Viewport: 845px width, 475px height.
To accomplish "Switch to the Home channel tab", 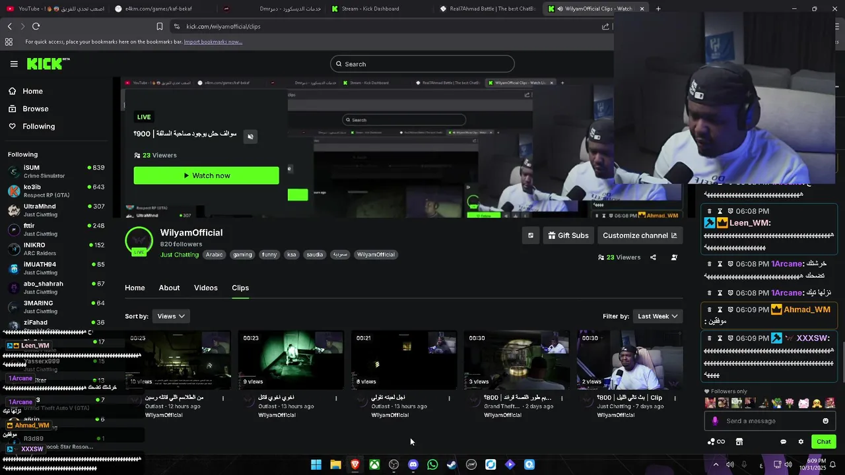I will pyautogui.click(x=135, y=288).
